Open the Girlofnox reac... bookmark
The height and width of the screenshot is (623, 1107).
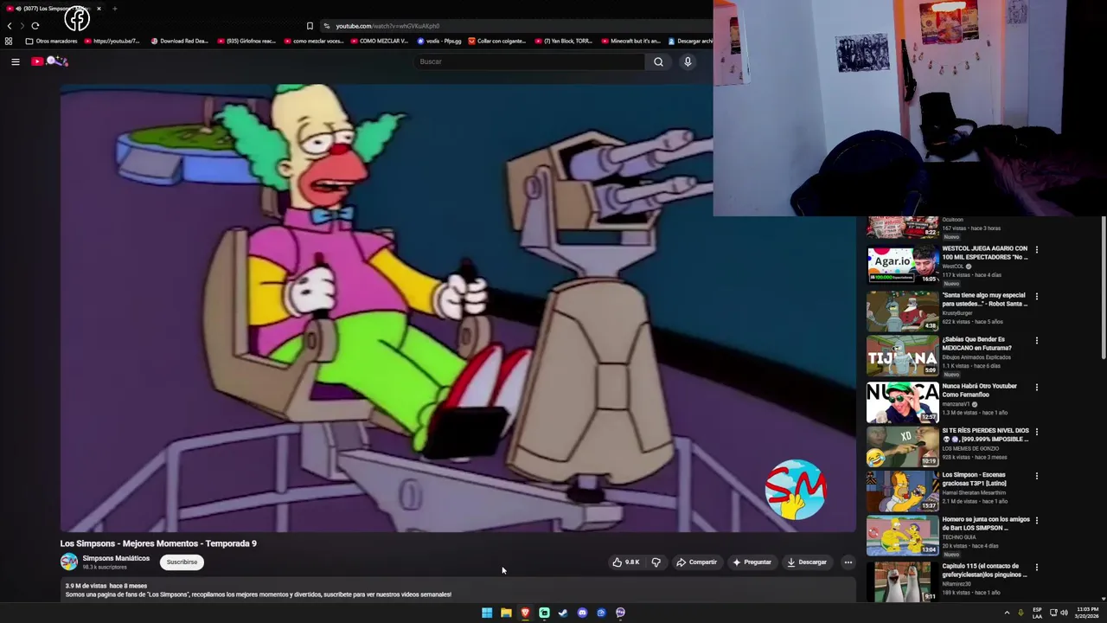tap(246, 41)
